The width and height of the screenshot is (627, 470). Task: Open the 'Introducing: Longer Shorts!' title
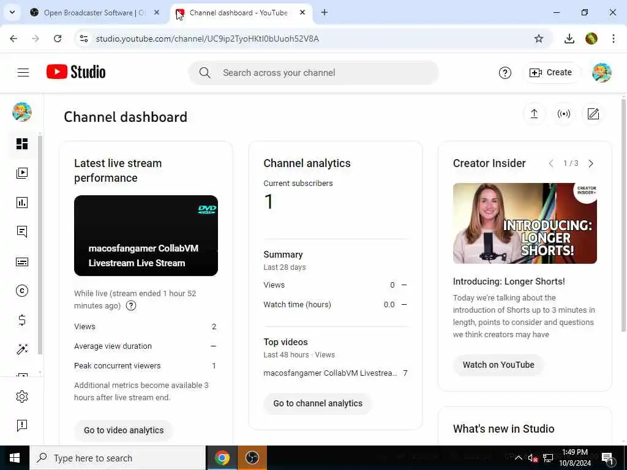point(509,282)
